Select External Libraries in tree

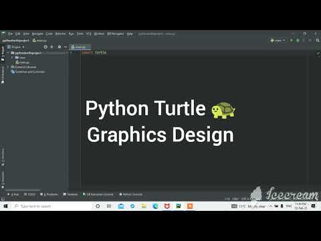[24, 67]
